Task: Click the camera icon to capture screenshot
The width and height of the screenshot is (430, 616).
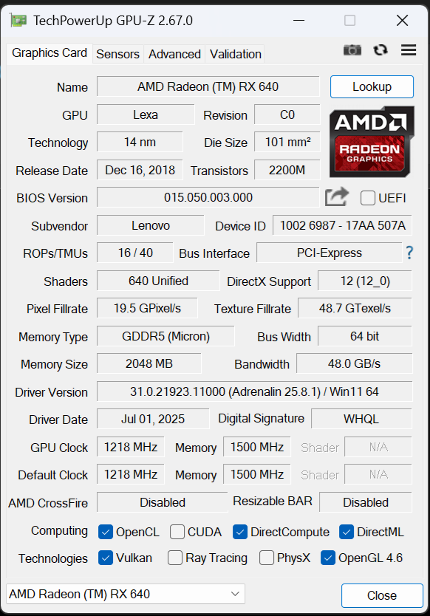Action: point(352,49)
